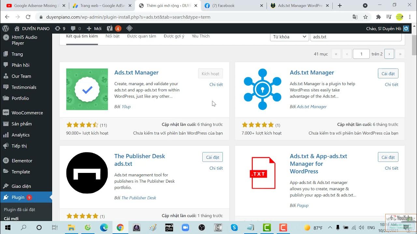Open DUYÊN PIANO site home link

pyautogui.click(x=32, y=29)
